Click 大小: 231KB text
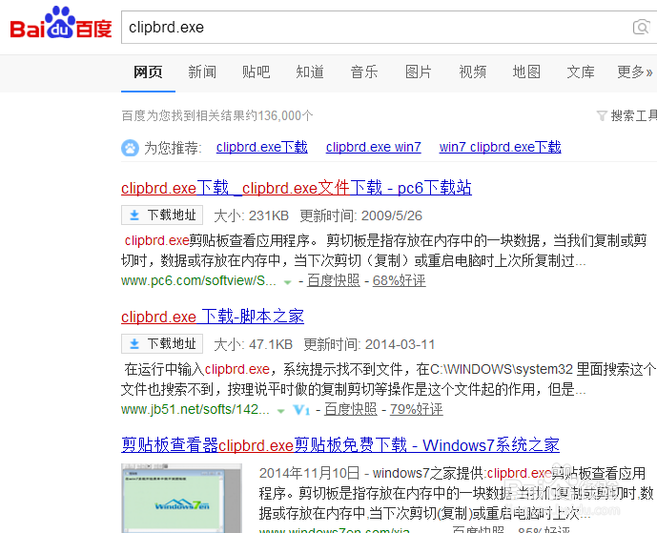Viewport: 657px width, 533px height. click(252, 215)
